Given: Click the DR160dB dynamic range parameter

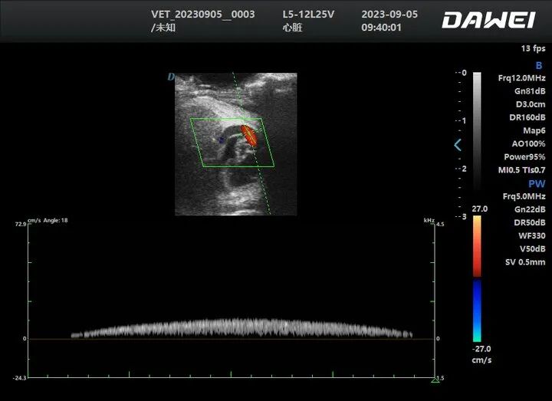Looking at the screenshot, I should (x=527, y=117).
